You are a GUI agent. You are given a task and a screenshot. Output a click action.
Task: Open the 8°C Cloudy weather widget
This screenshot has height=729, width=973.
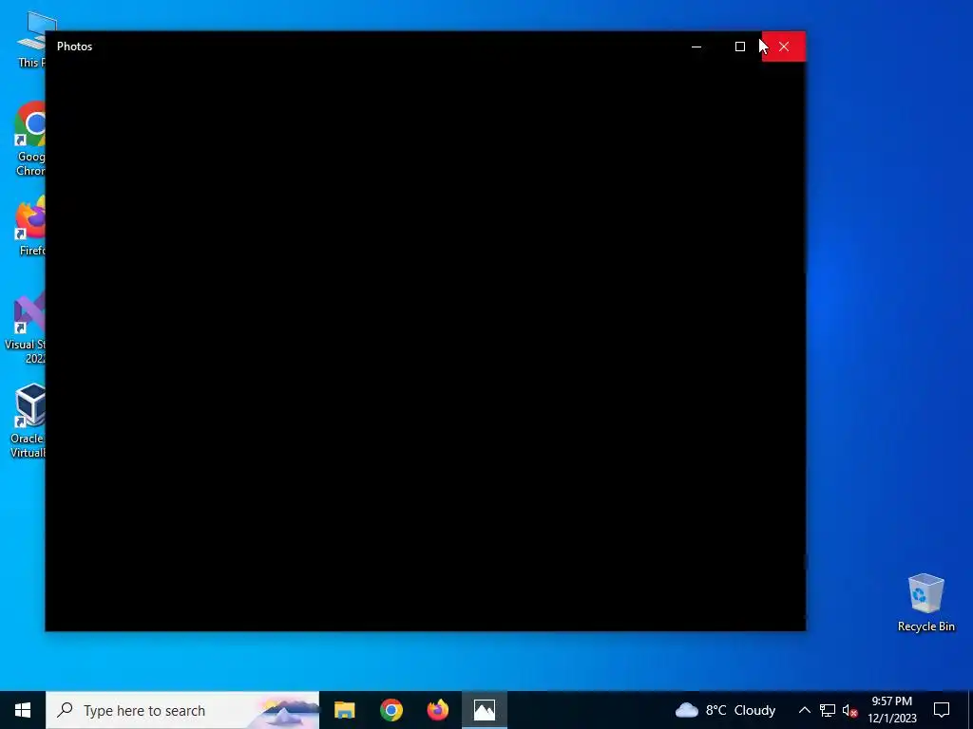[x=725, y=710]
